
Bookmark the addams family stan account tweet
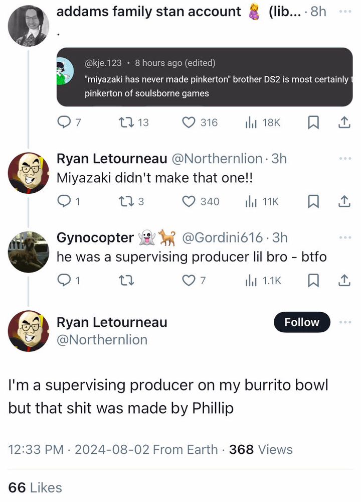(313, 122)
